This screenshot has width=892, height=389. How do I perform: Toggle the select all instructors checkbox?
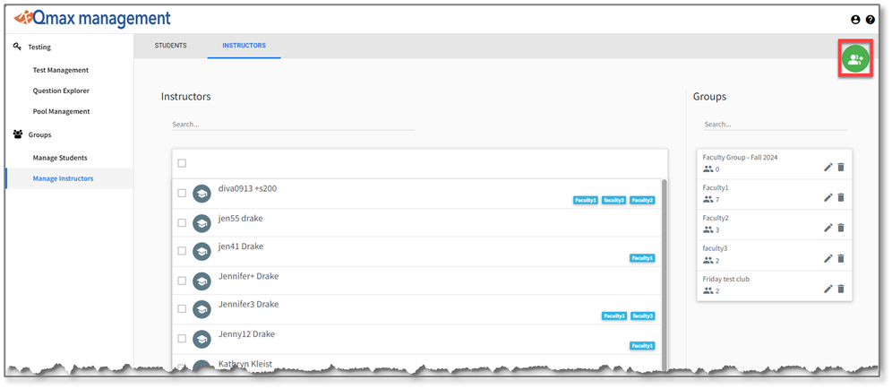pyautogui.click(x=182, y=163)
